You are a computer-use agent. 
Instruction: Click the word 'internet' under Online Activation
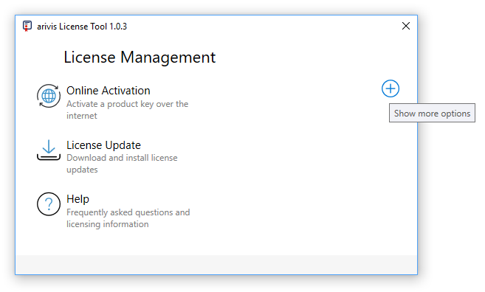[82, 116]
